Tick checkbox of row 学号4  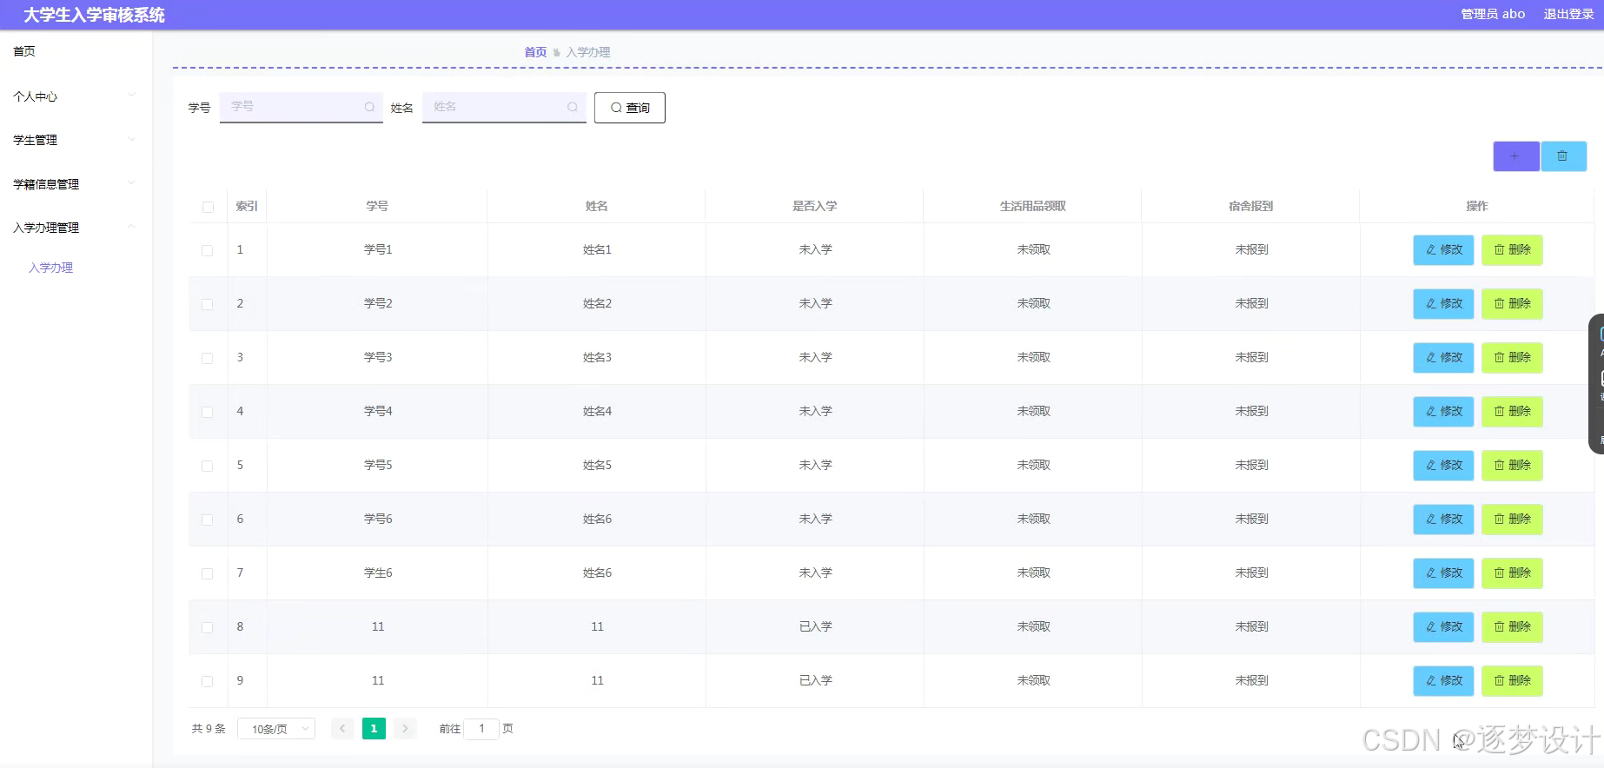click(x=208, y=412)
